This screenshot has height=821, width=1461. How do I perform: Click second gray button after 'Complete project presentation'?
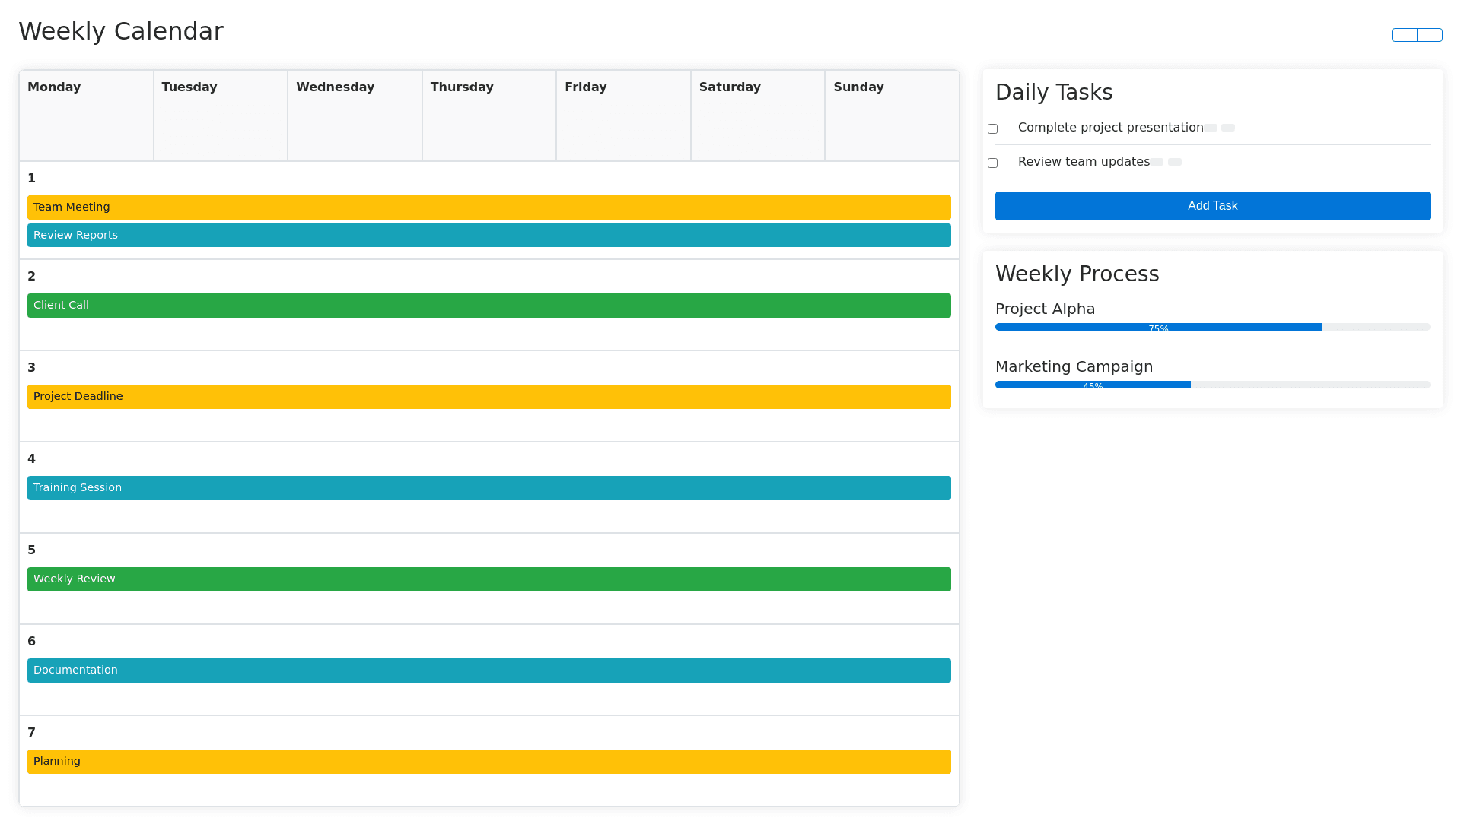[1228, 128]
